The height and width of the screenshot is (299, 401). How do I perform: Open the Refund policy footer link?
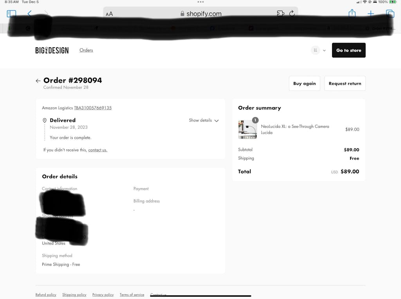(46, 295)
